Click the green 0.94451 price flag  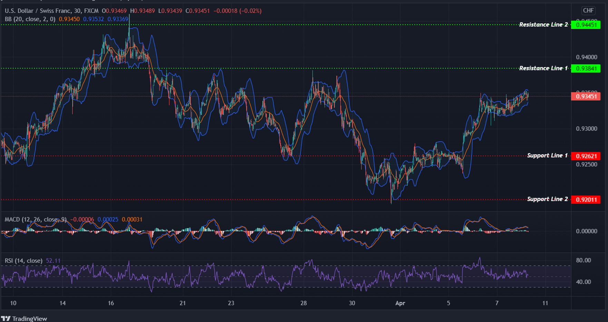click(x=586, y=24)
